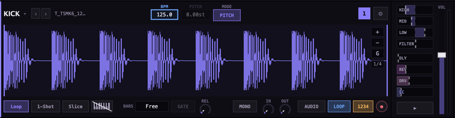Image resolution: width=455 pixels, height=118 pixels.
Task: Click the OUT fade knob
Action: (x=285, y=109)
